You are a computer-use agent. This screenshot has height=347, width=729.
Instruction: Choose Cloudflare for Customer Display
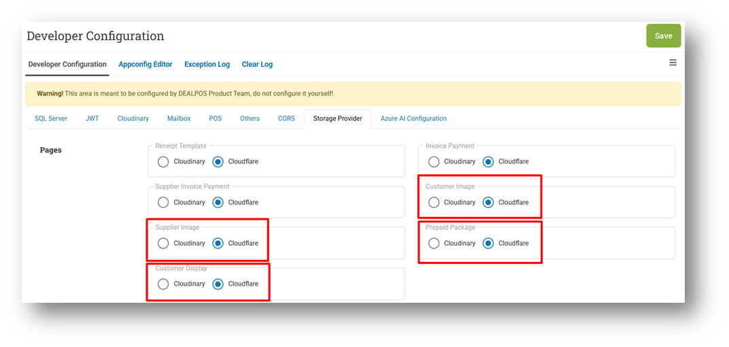coord(218,284)
